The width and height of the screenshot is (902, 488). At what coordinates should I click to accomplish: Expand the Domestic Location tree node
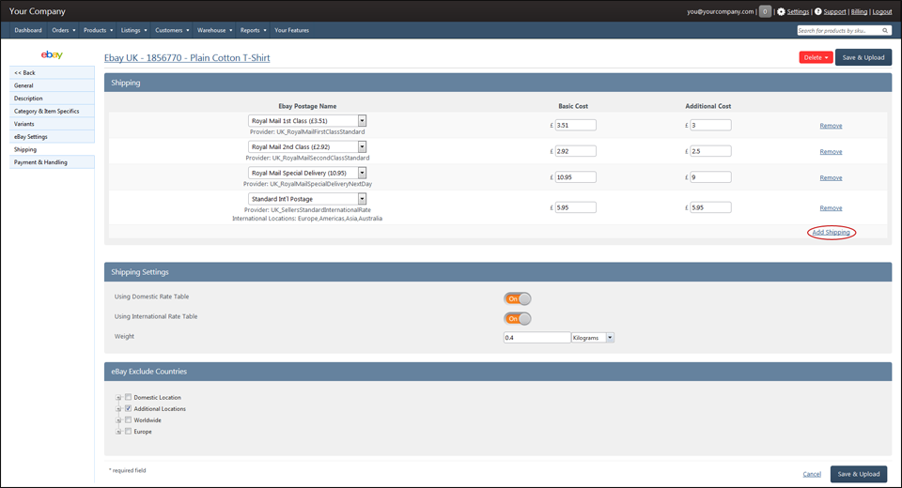[118, 397]
